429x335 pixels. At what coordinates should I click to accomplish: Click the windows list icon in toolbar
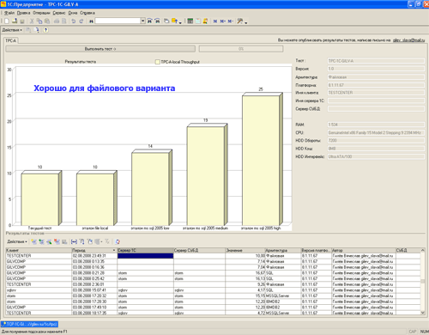pyautogui.click(x=166, y=21)
